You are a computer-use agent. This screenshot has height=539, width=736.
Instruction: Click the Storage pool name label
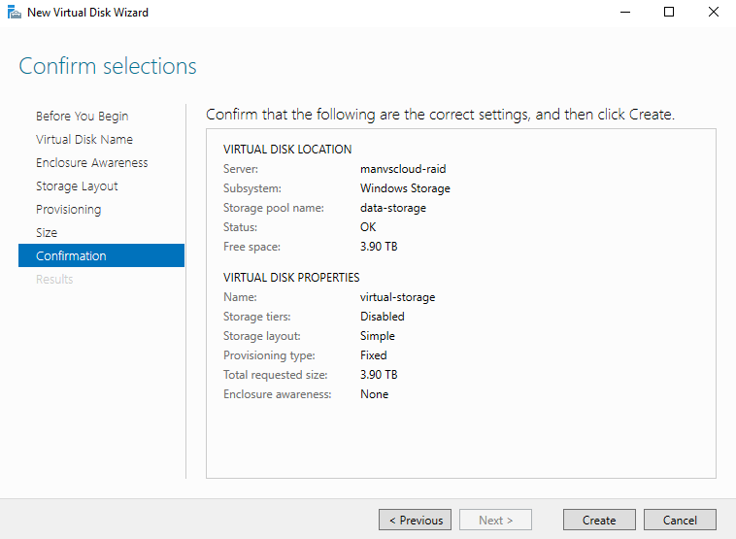coord(274,208)
